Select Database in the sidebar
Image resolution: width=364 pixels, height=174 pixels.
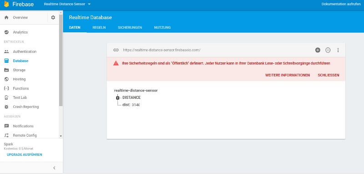tap(20, 61)
